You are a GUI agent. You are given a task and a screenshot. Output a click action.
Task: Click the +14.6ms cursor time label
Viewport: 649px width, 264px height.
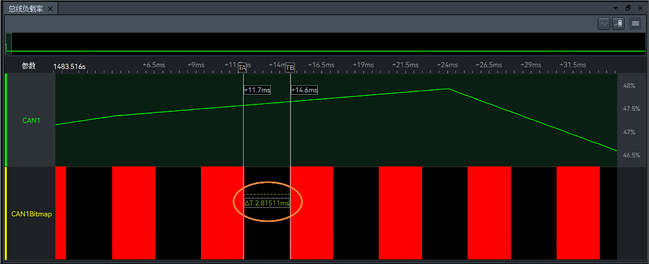click(304, 90)
